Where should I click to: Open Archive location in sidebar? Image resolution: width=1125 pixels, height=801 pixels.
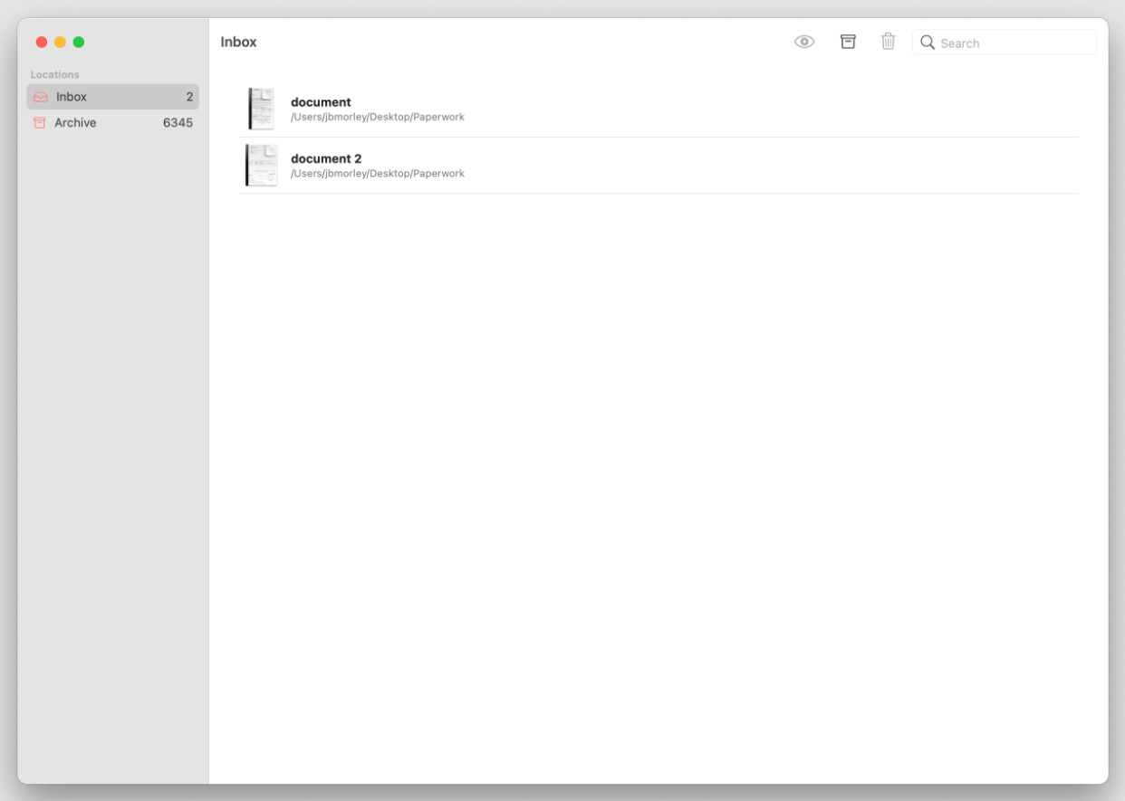tap(113, 122)
